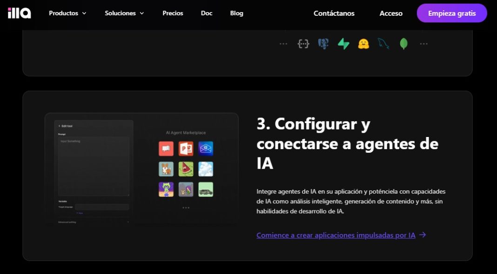
Task: Select the code block integration icon
Action: point(303,43)
